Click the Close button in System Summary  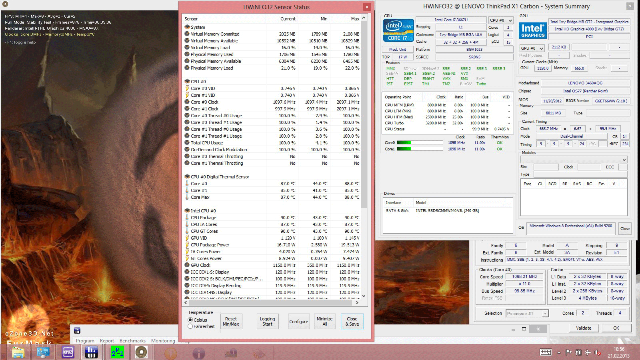625,229
